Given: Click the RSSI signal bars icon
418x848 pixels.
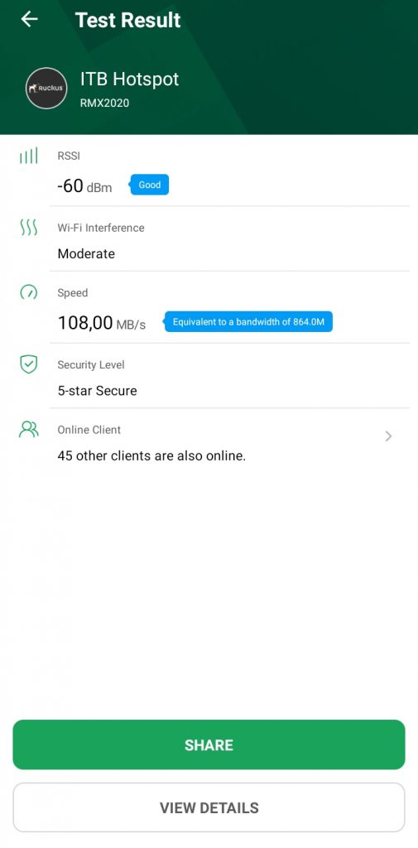Looking at the screenshot, I should (x=29, y=156).
